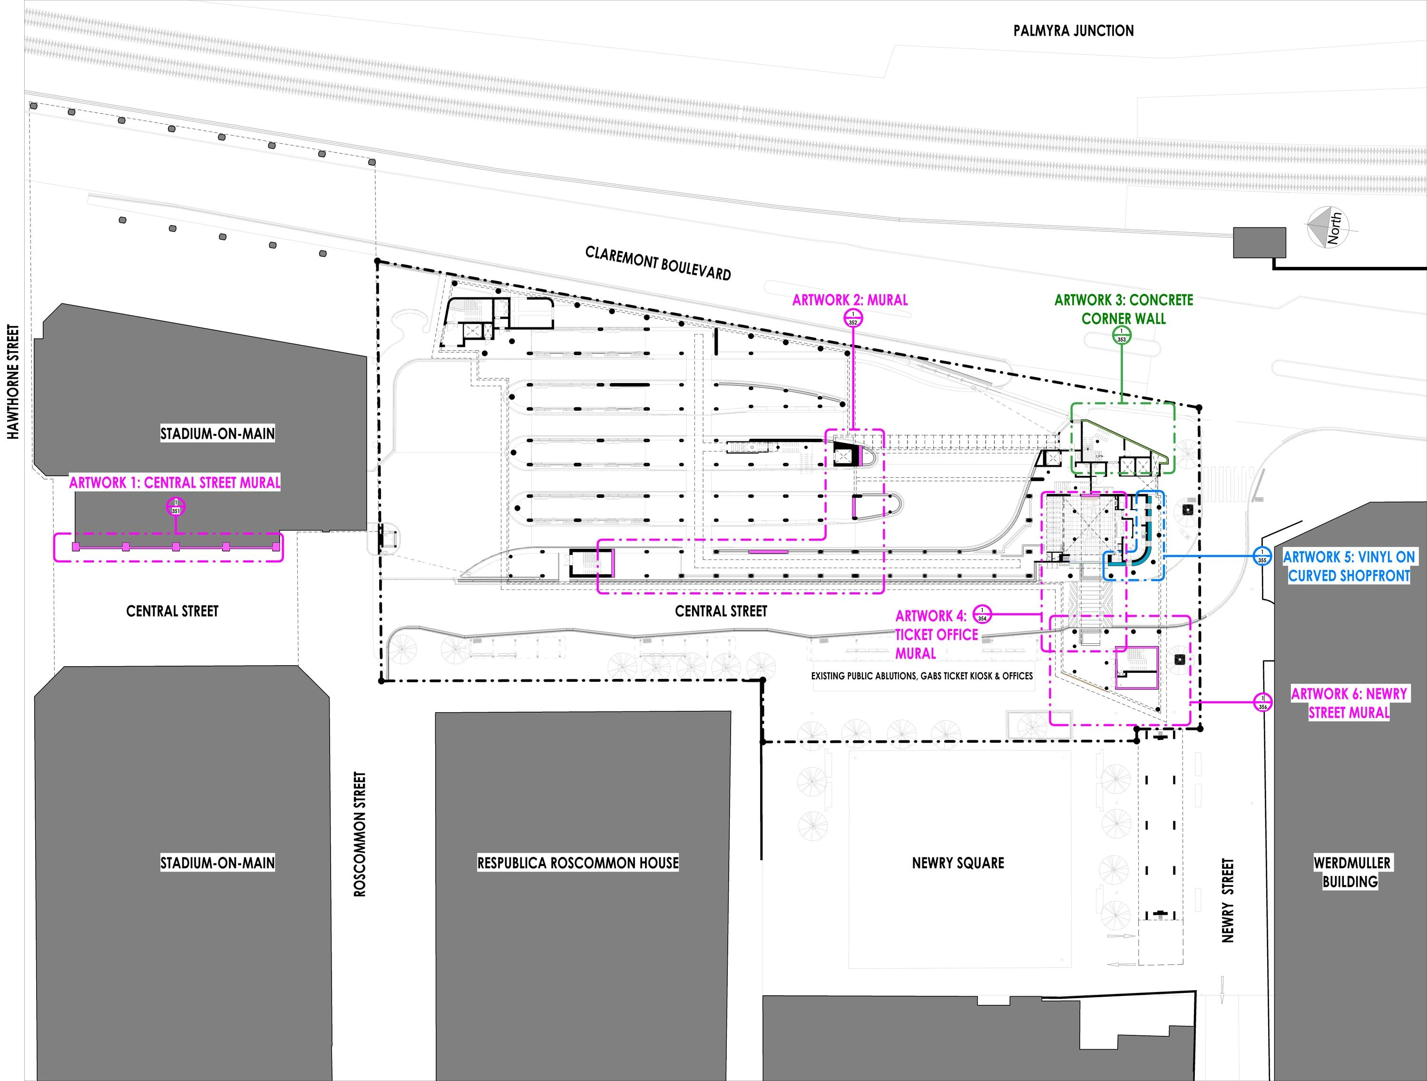Click the 351 reference marker circle

[176, 507]
